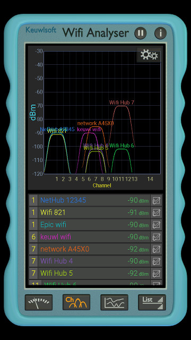Click the Wifi Hub 7 graph label
191x340 pixels.
[121, 103]
